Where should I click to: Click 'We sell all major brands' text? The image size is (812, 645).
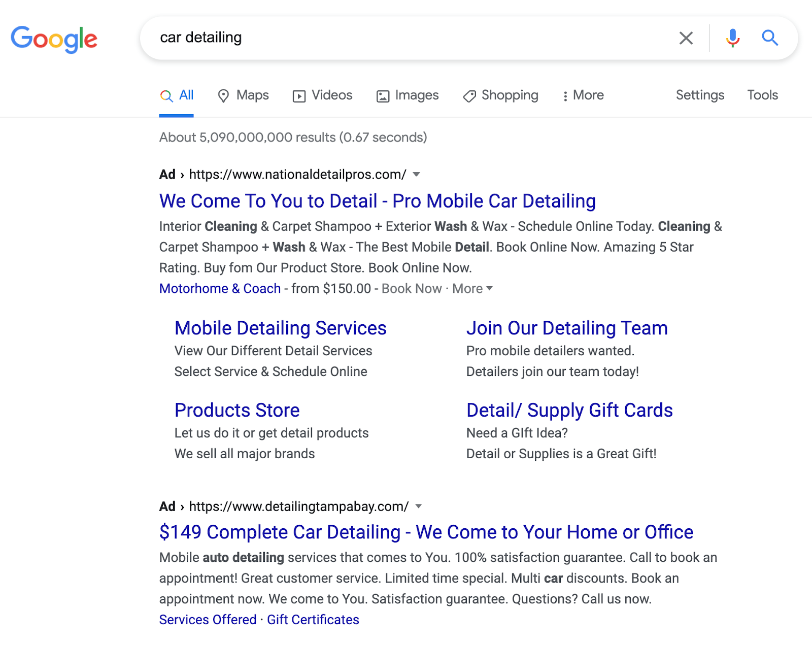[x=245, y=454]
